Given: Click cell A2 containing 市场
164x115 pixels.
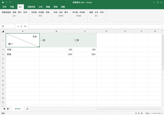Looking at the screenshot, I should pos(23,50).
